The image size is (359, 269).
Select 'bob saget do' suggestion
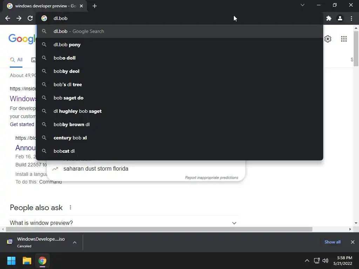(x=179, y=98)
